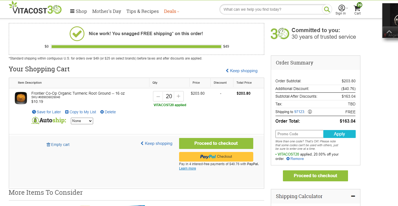Image resolution: width=398 pixels, height=206 pixels.
Task: Click the 'More Items To Consider' heading
Action: [46, 193]
